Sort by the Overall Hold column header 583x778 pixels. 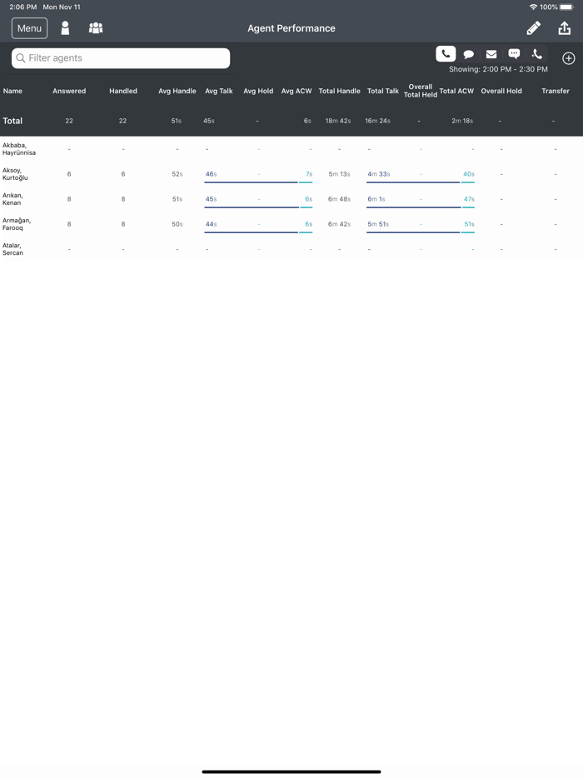click(501, 91)
